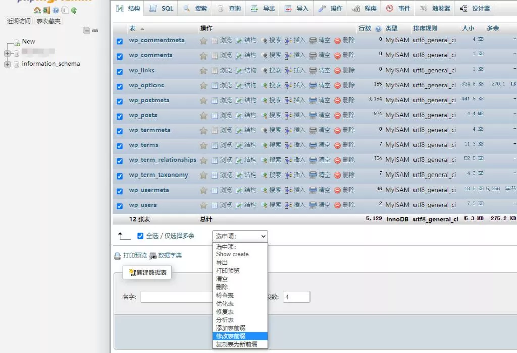Select 修改表前缀 in the dropdown list

(x=240, y=336)
